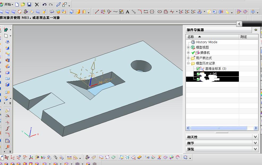The image size is (262, 165).
Task: Expand the 预览 section
Action: (x=255, y=149)
